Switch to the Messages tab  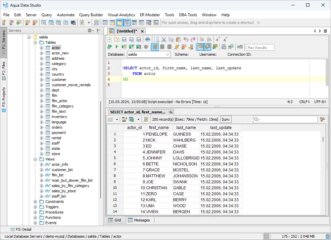(x=141, y=220)
